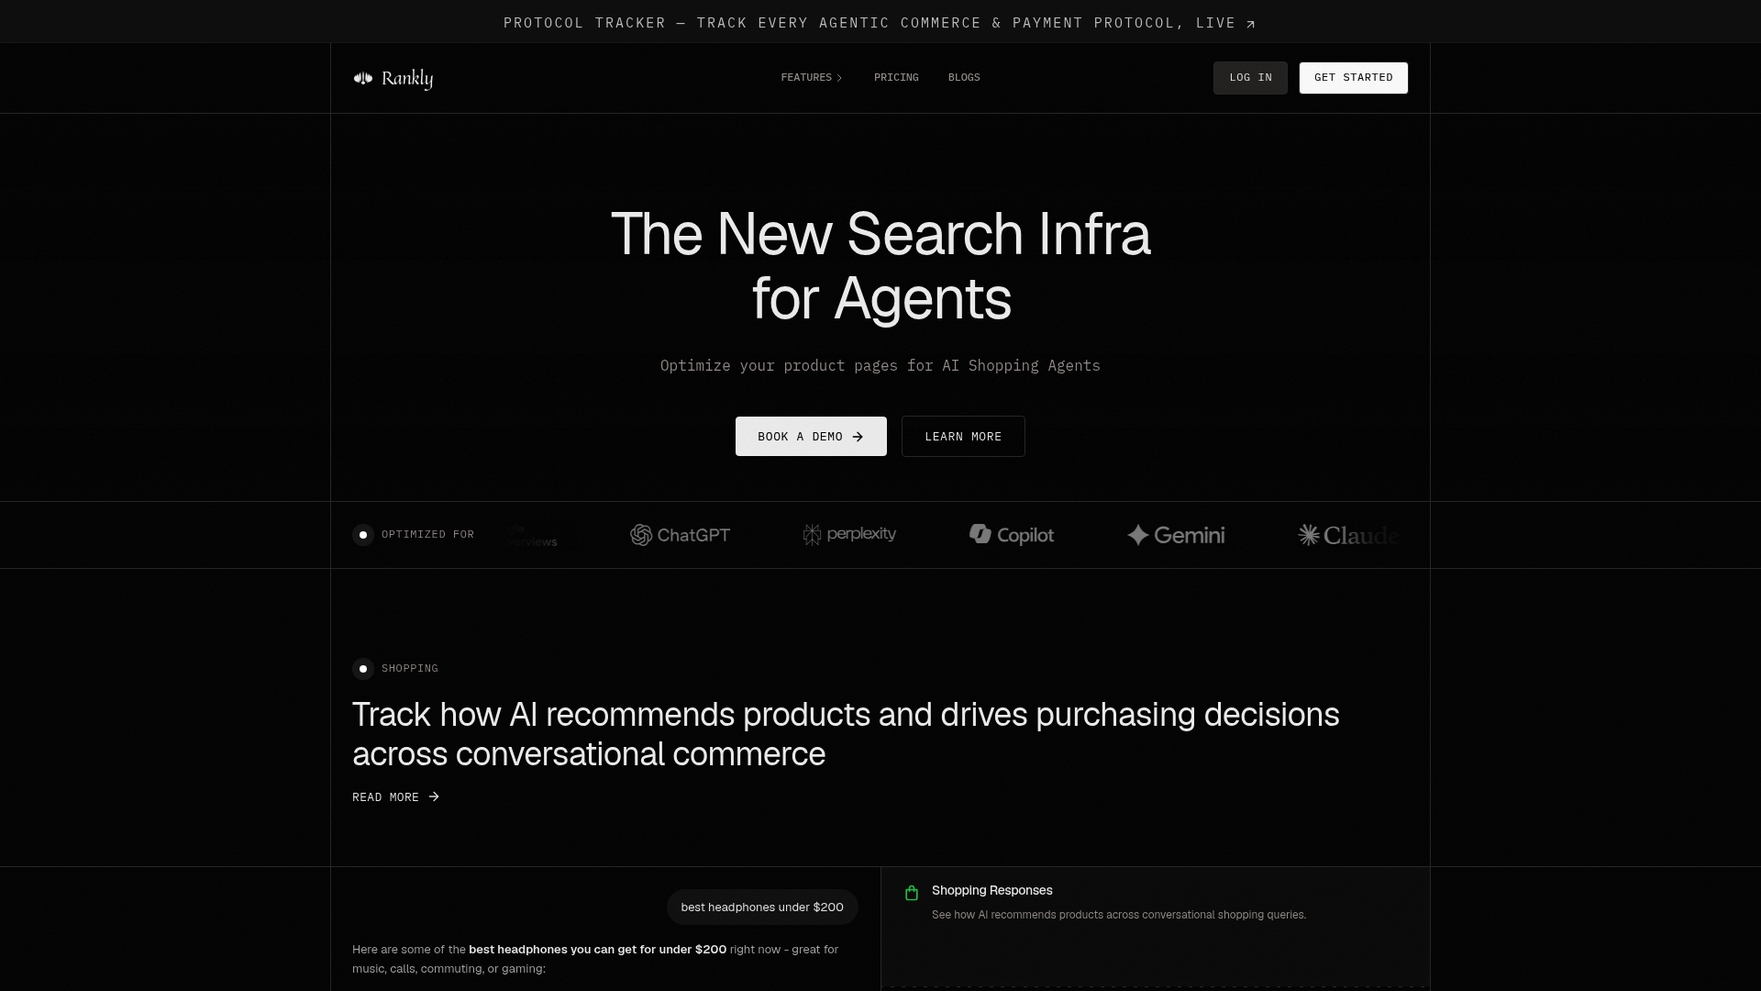Click the green shopping bag icon
This screenshot has height=991, width=1761.
912,893
